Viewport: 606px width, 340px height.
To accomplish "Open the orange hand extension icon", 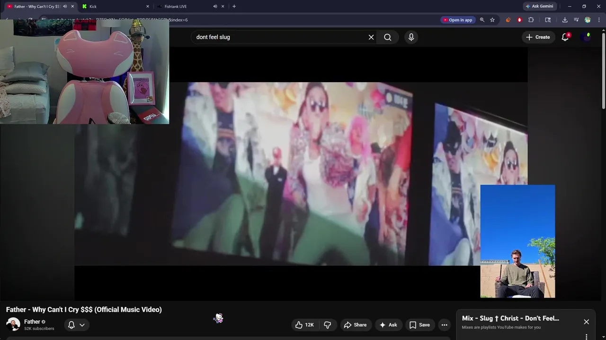I will click(x=508, y=20).
